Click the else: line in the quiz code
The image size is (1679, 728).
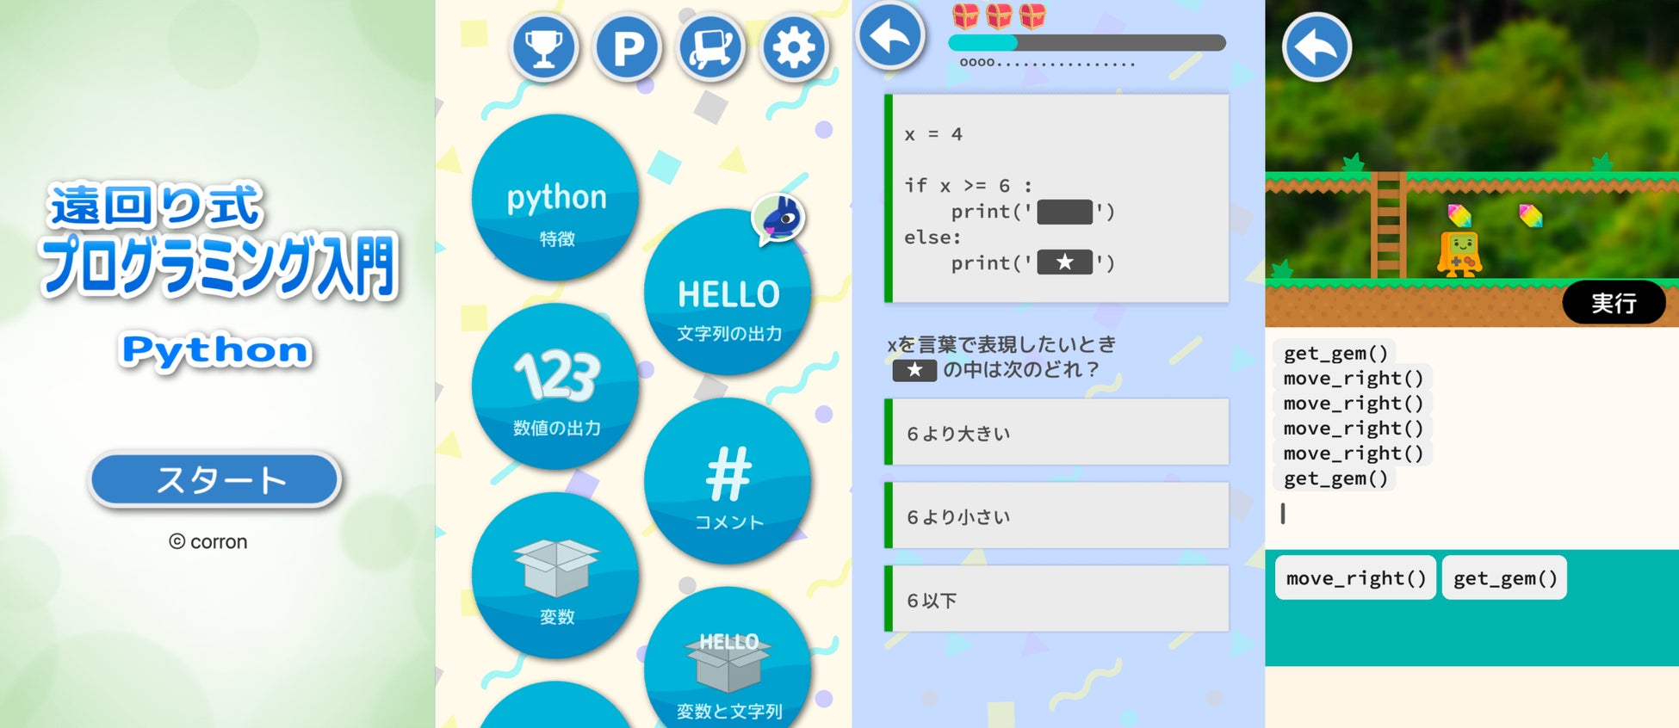tap(932, 238)
